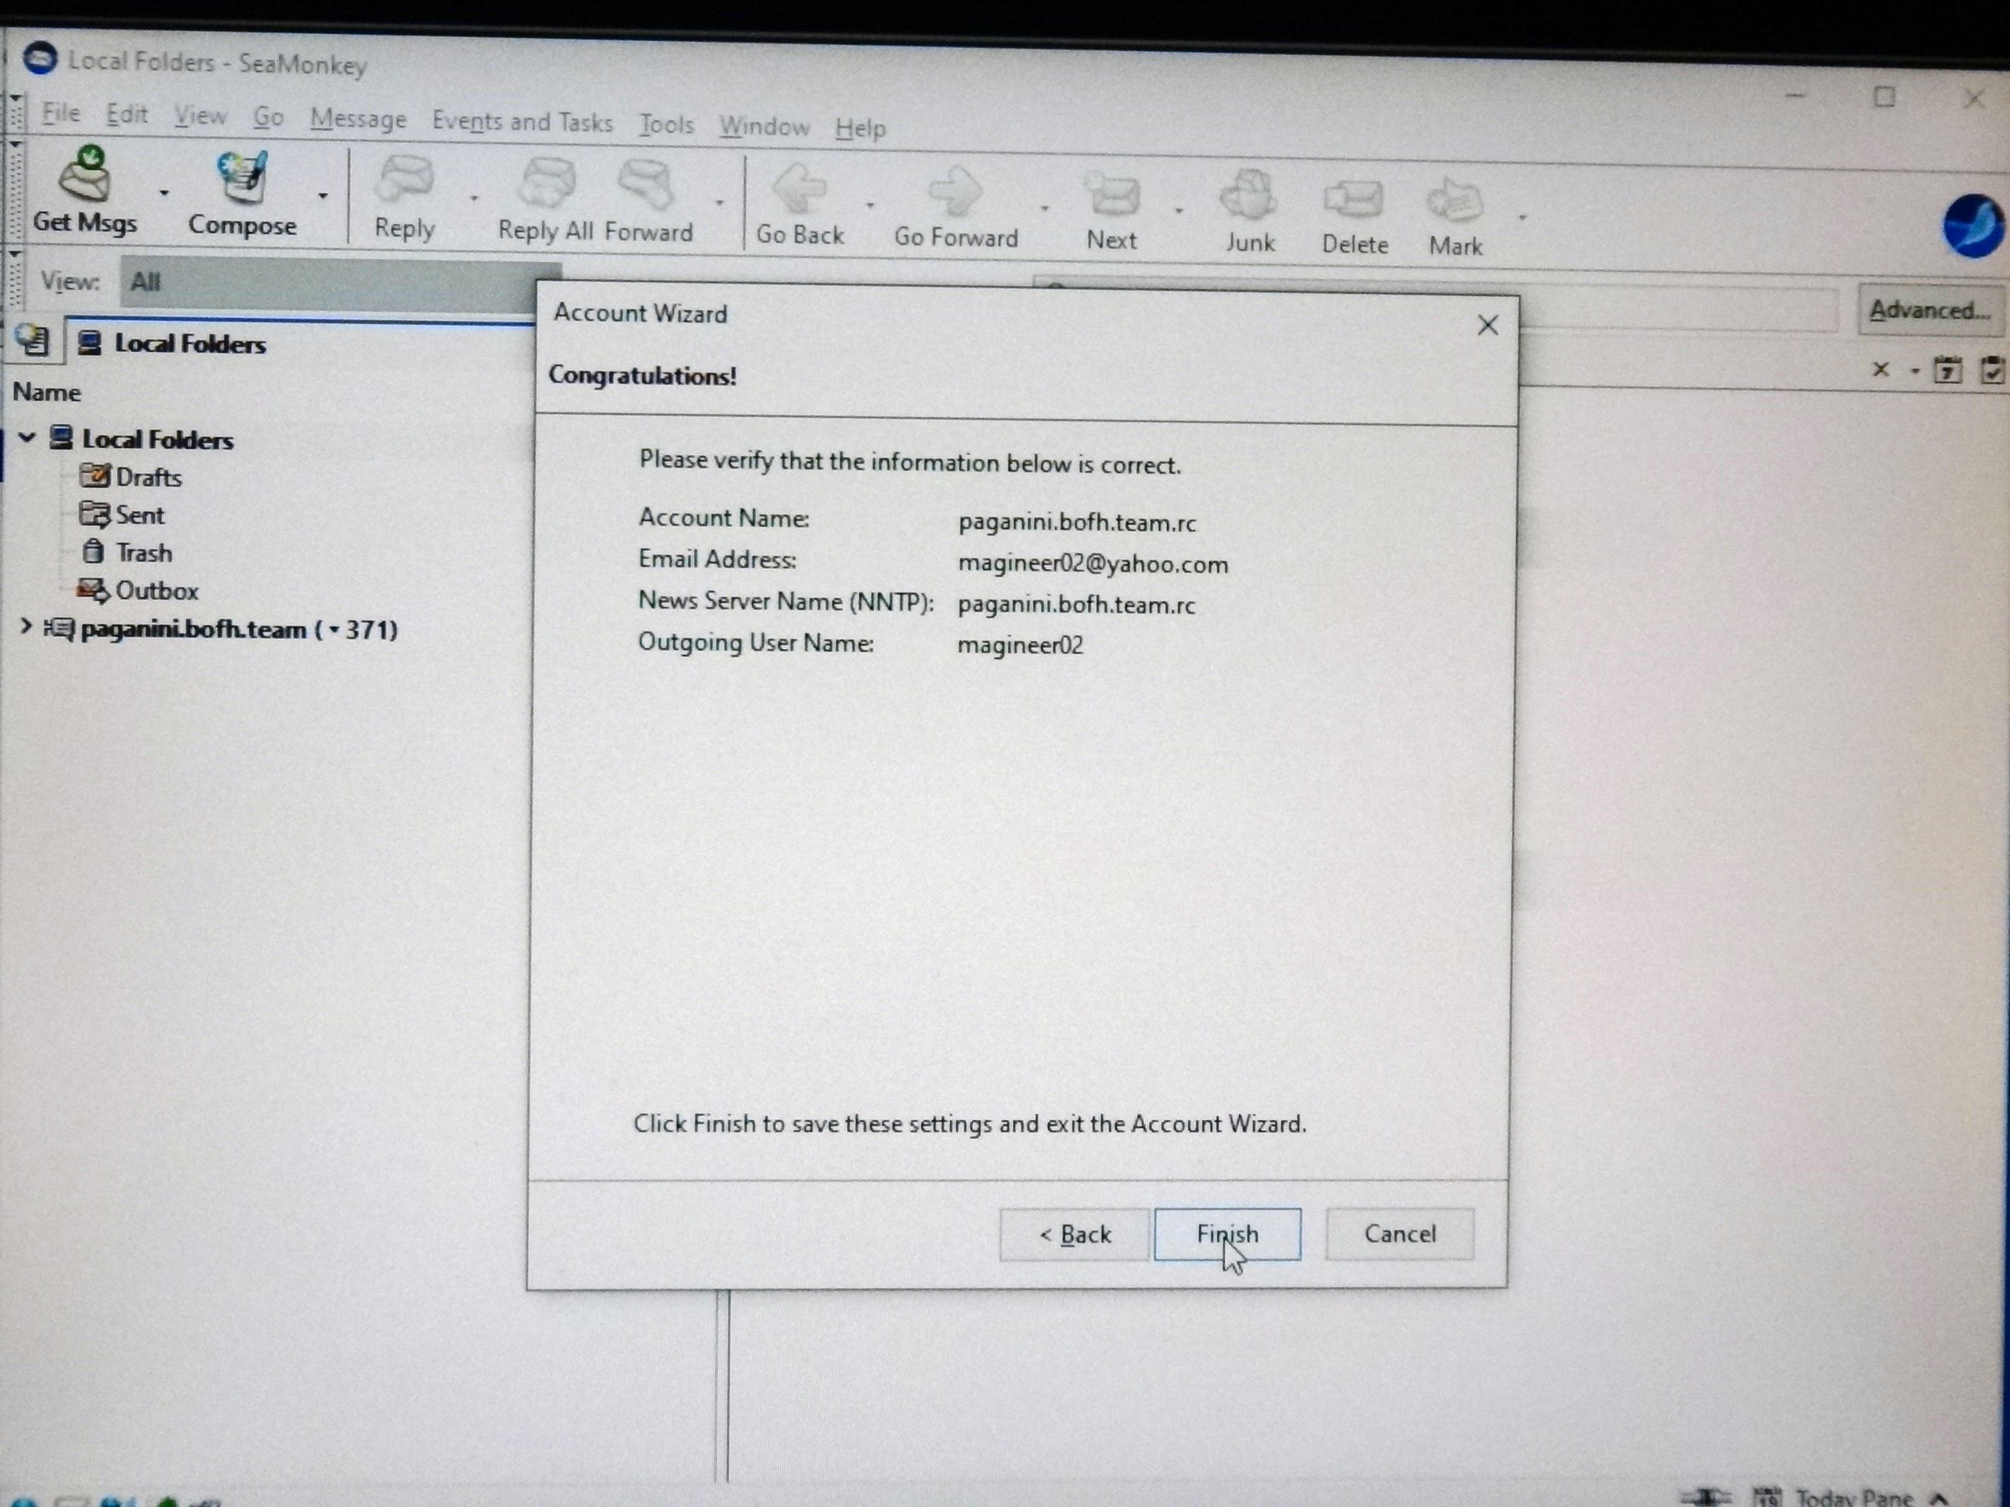2010x1507 pixels.
Task: Cancel the Account Wizard
Action: pyautogui.click(x=1400, y=1233)
